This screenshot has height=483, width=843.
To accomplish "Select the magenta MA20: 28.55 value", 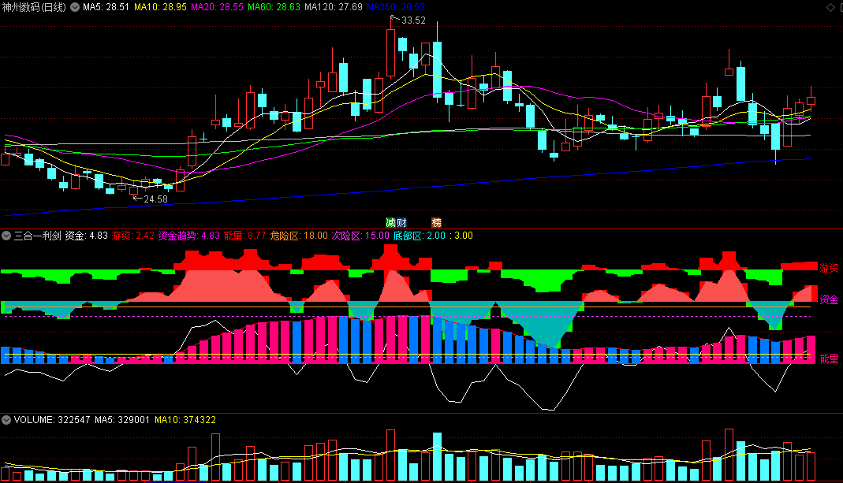I will (x=217, y=7).
